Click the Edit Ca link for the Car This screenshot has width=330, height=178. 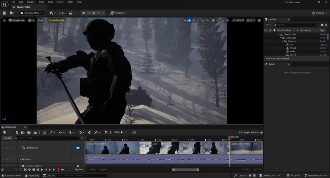(x=323, y=45)
